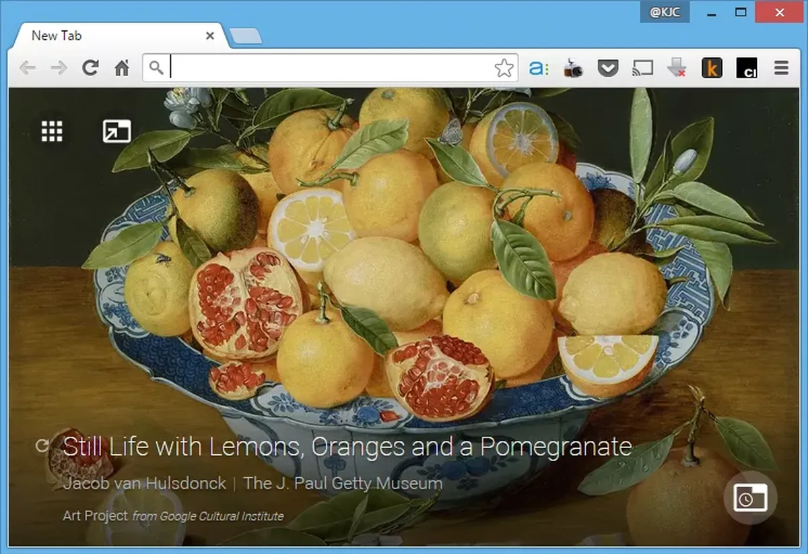808x554 pixels.
Task: Close the New Tab tab
Action: pos(210,36)
